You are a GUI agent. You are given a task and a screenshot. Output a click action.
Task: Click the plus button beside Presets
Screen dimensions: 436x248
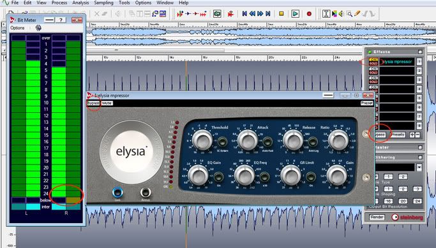[x=412, y=135]
